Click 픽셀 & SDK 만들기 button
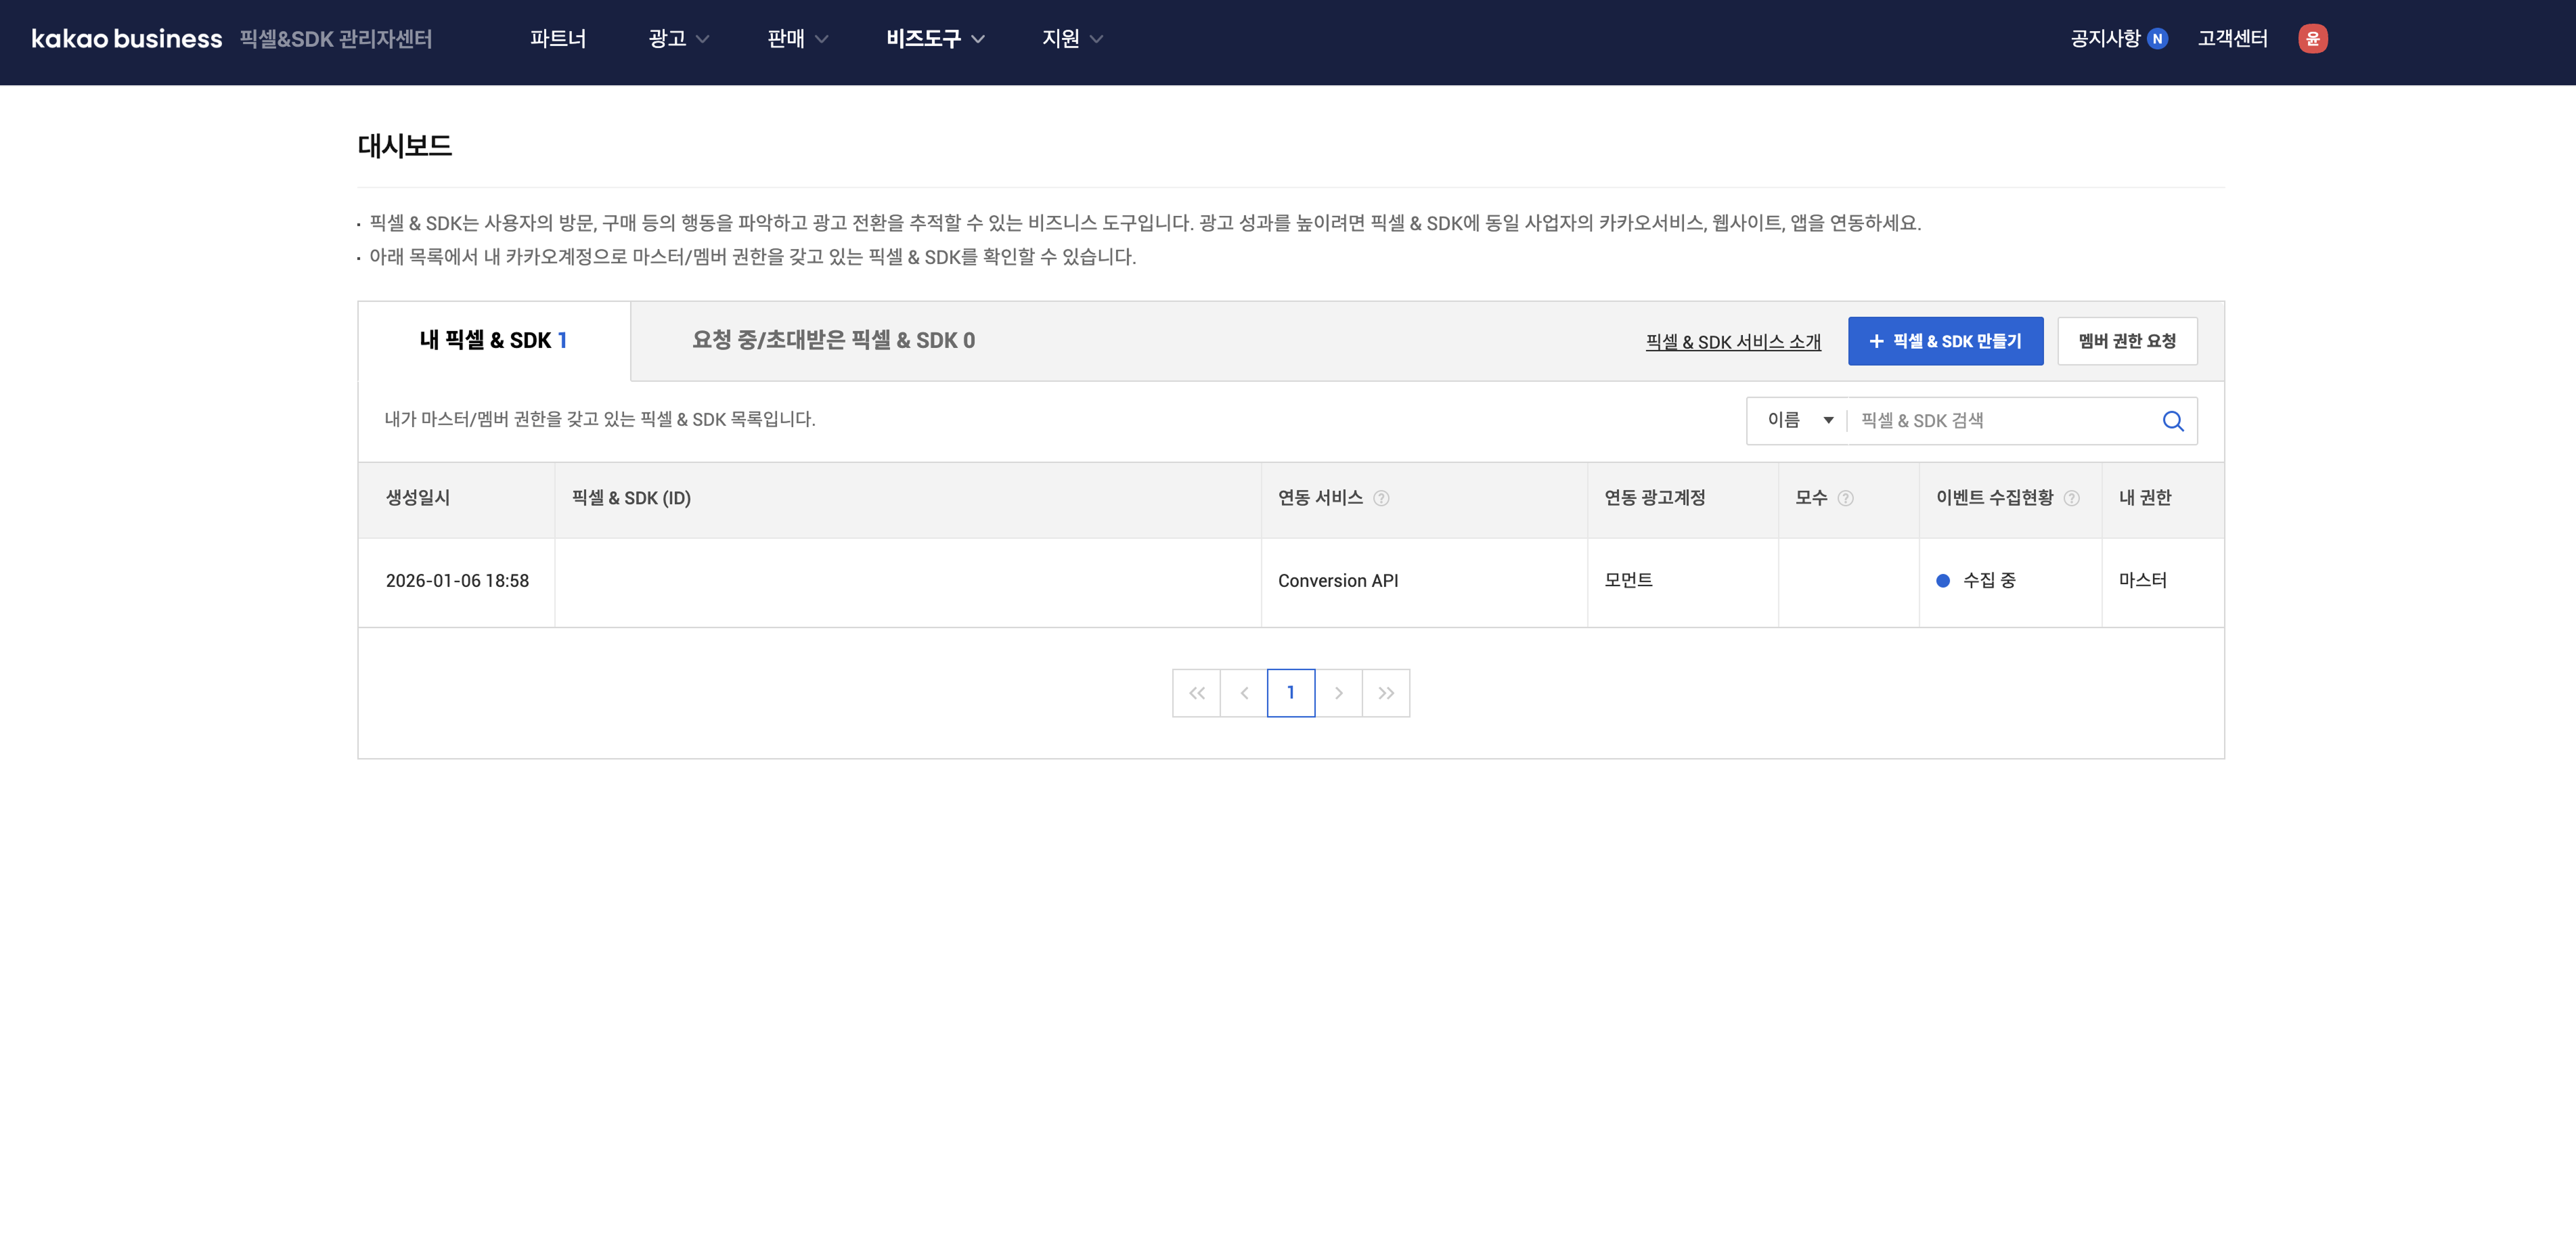Screen dimensions: 2576x1236 click(1945, 341)
